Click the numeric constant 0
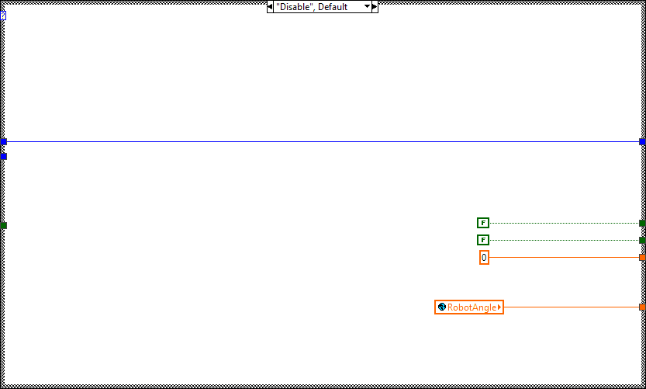Viewport: 646px width, 389px height. [x=484, y=258]
